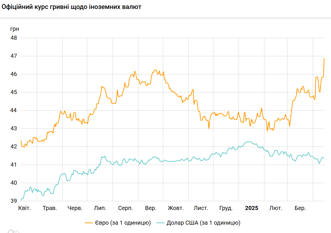The height and width of the screenshot is (233, 331).
Task: Click the bold 2025 year label
Action: tap(252, 208)
